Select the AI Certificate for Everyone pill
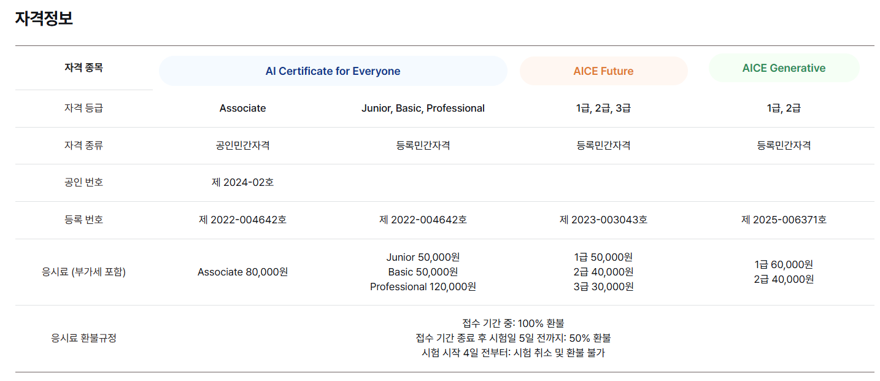The image size is (880, 381). (x=333, y=71)
